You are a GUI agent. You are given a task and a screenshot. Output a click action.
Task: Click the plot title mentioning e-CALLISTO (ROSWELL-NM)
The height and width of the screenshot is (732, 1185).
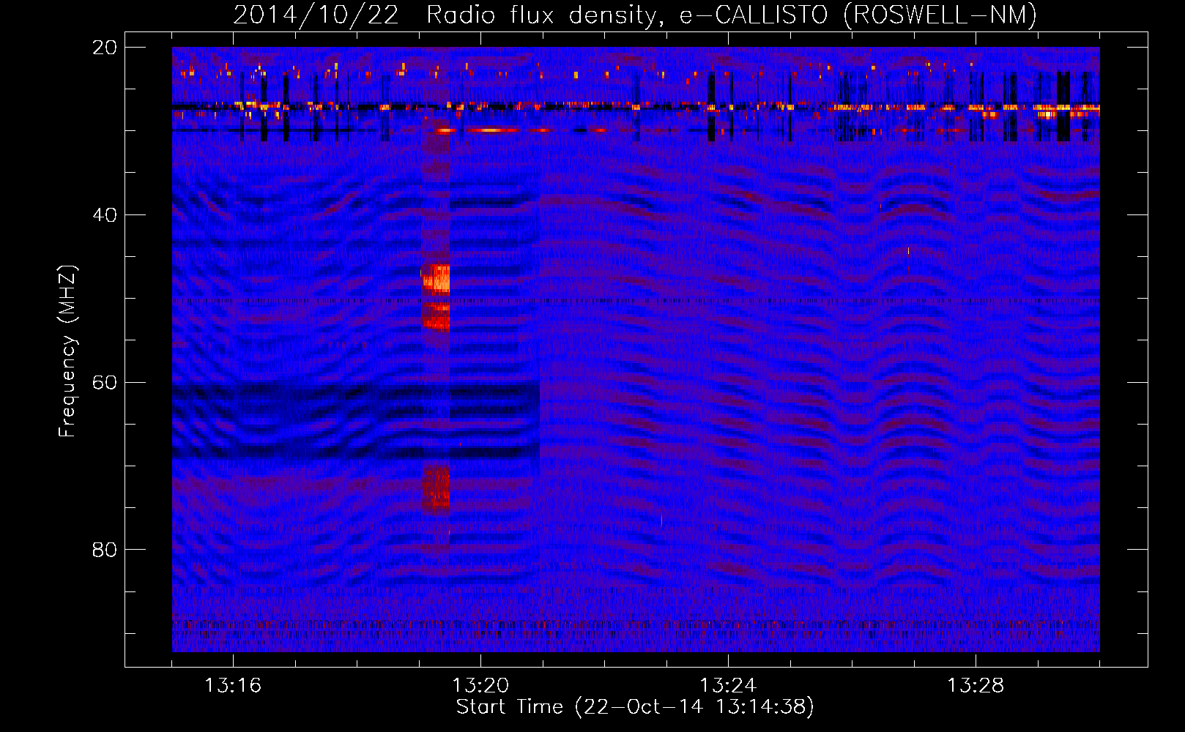click(x=635, y=15)
